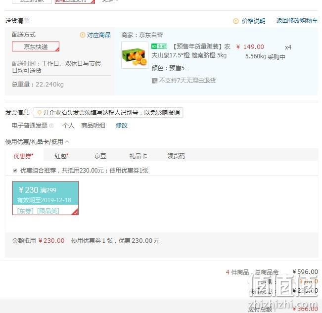Open the orange box product thumbnail
This screenshot has width=322, height=313.
point(135,55)
